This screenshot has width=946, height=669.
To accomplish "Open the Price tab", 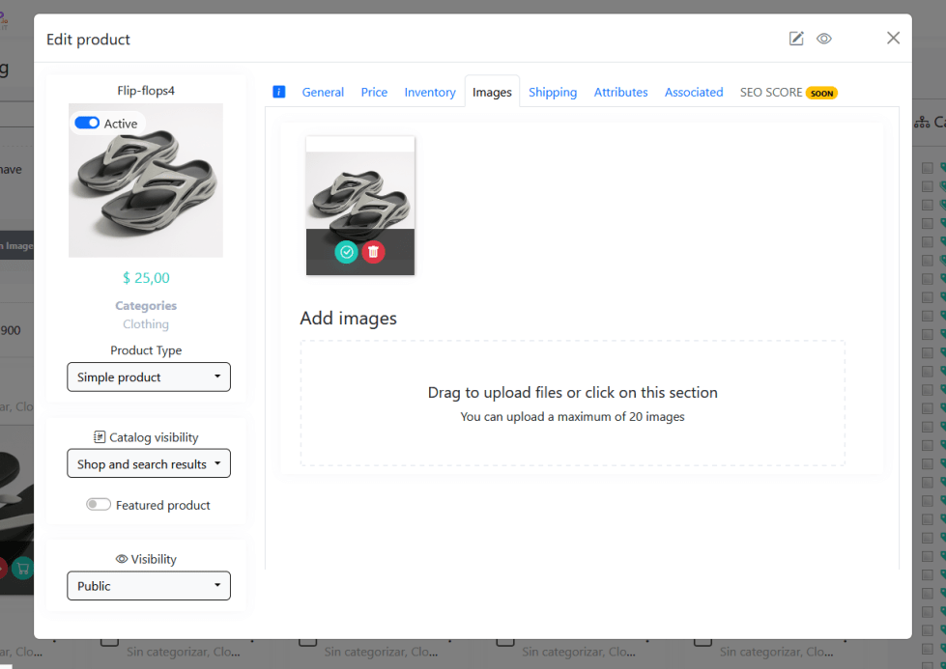I will tap(374, 93).
